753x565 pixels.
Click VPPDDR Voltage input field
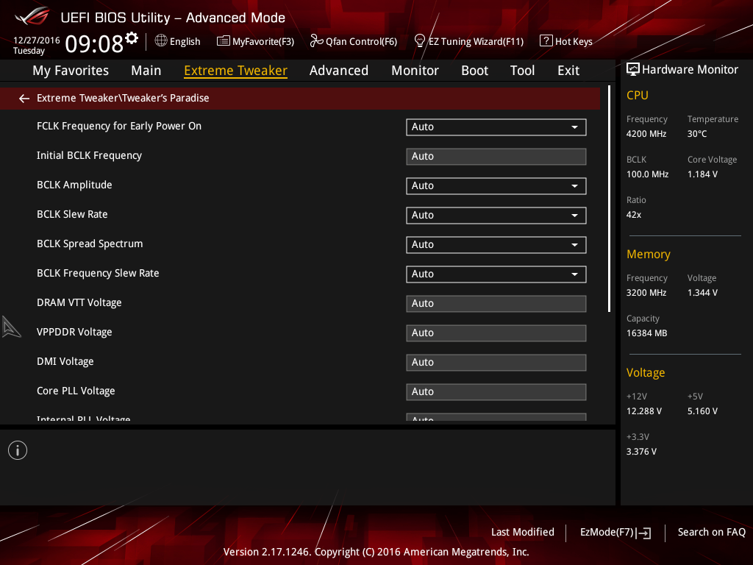[x=496, y=333]
